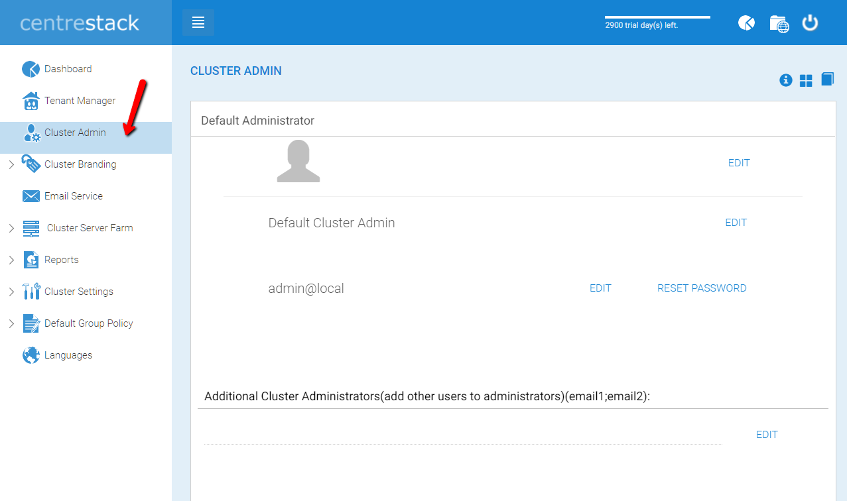Image resolution: width=847 pixels, height=501 pixels.
Task: Expand the Cluster Settings node
Action: coord(11,292)
